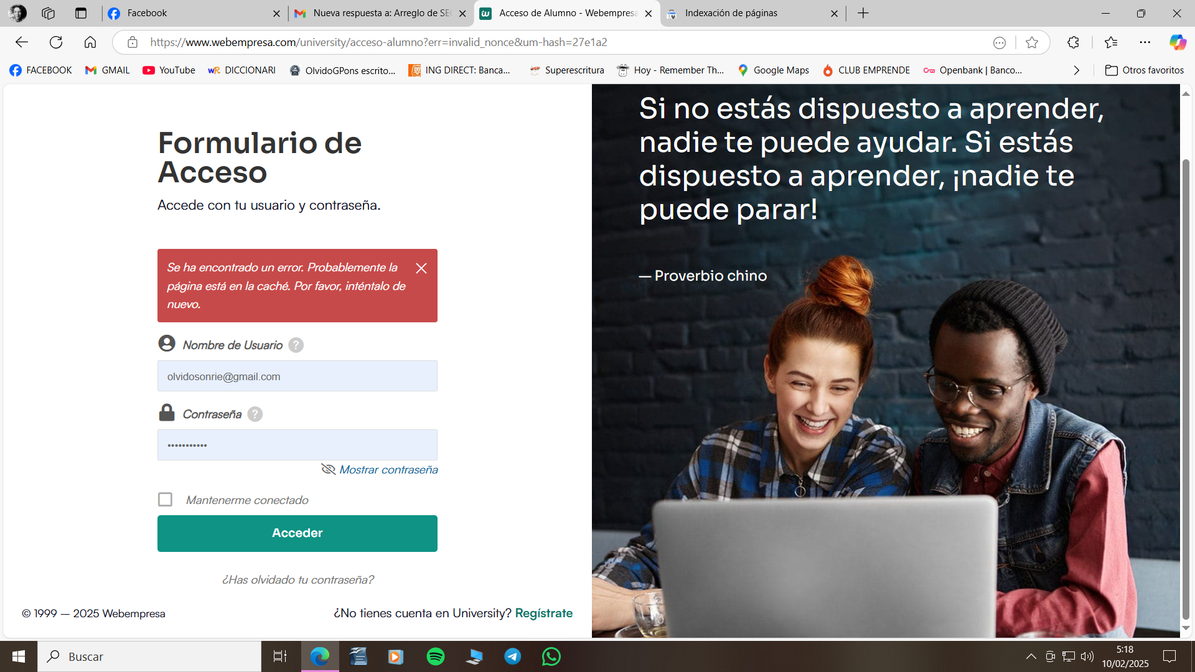Click the Edge icon in taskbar

click(x=320, y=656)
